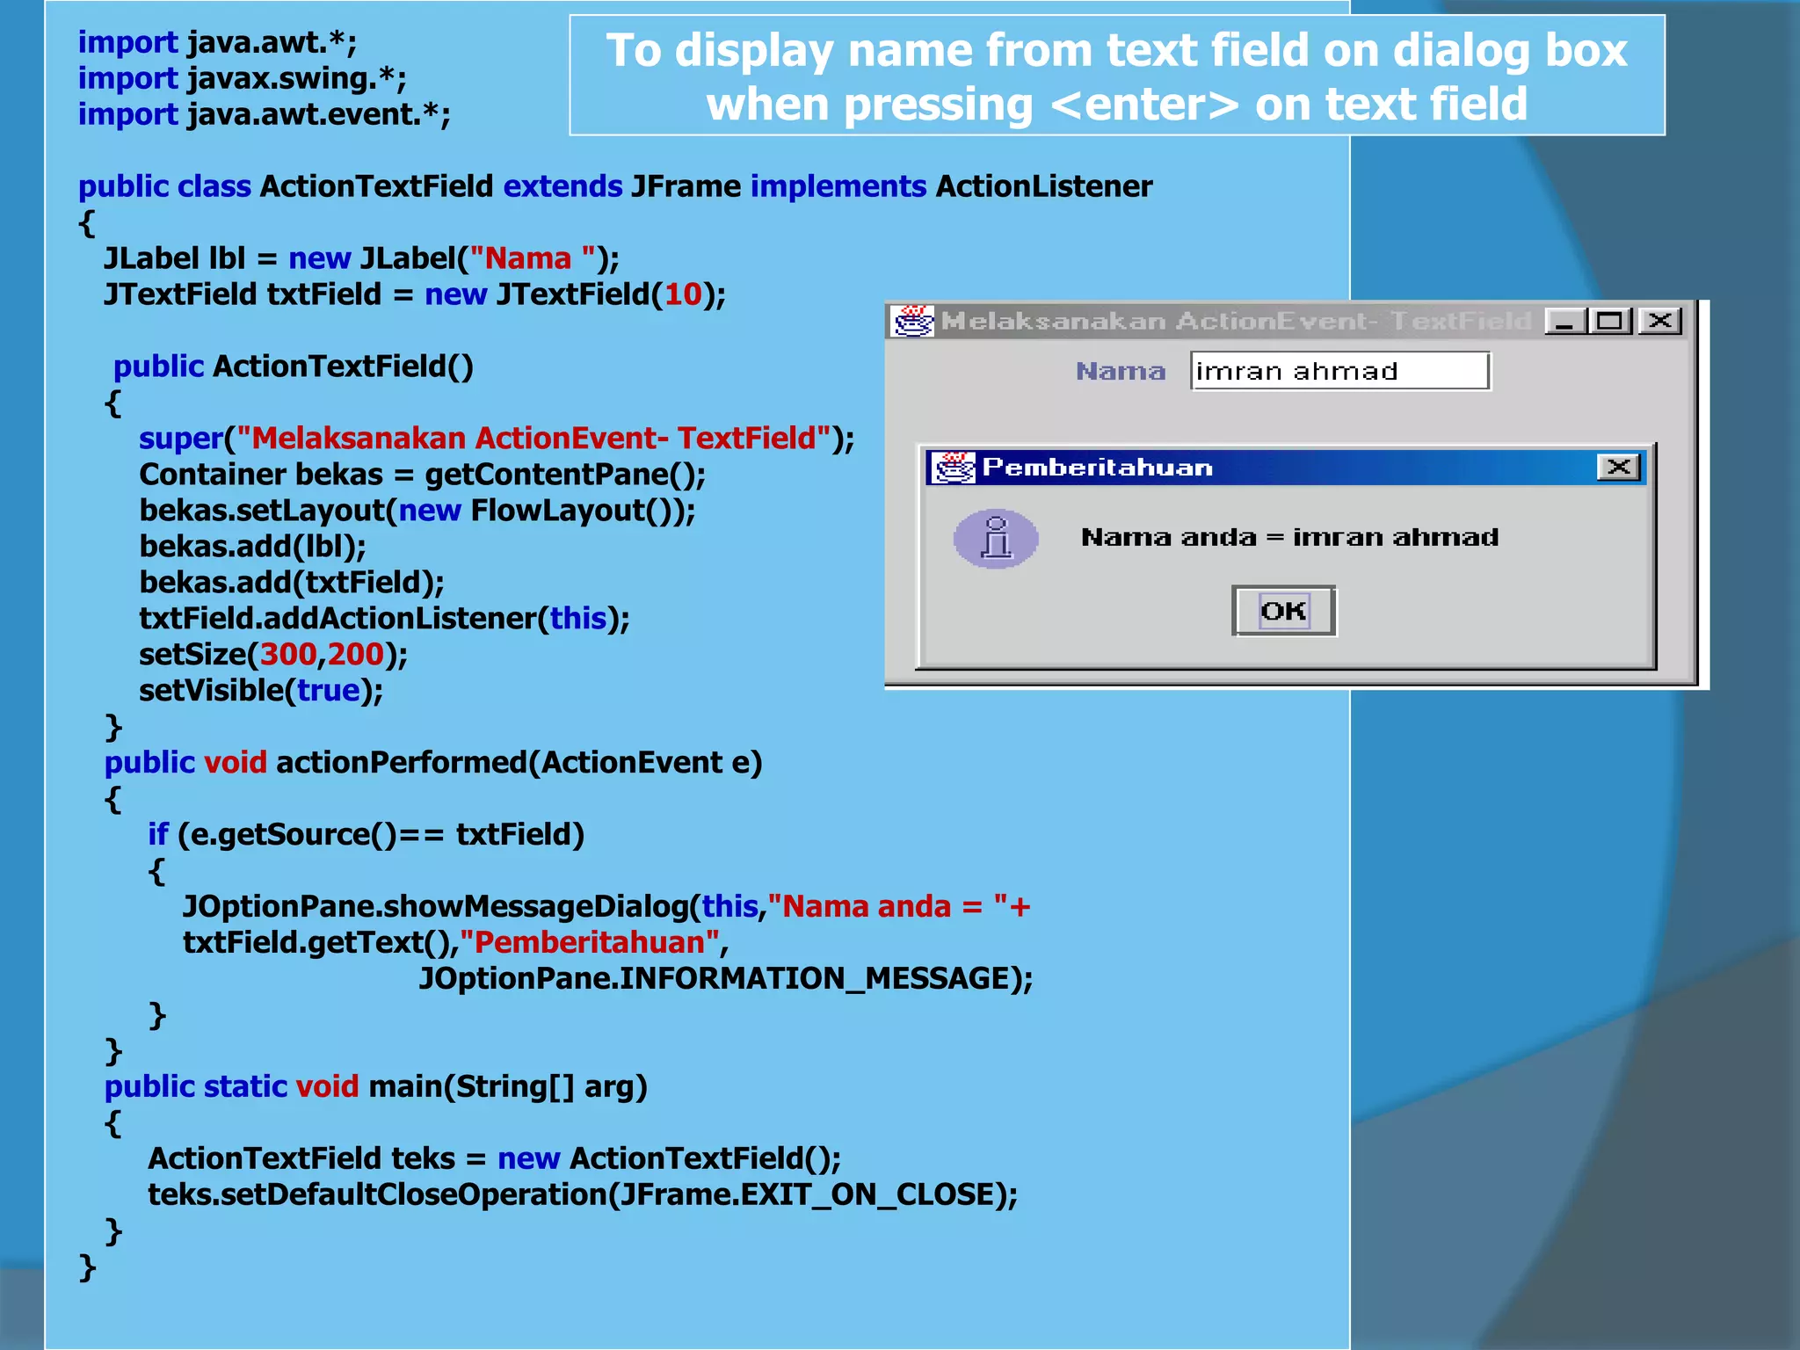The height and width of the screenshot is (1350, 1800).
Task: Click the 'if (e.getSource()== txtField)' line
Action: coord(366,834)
